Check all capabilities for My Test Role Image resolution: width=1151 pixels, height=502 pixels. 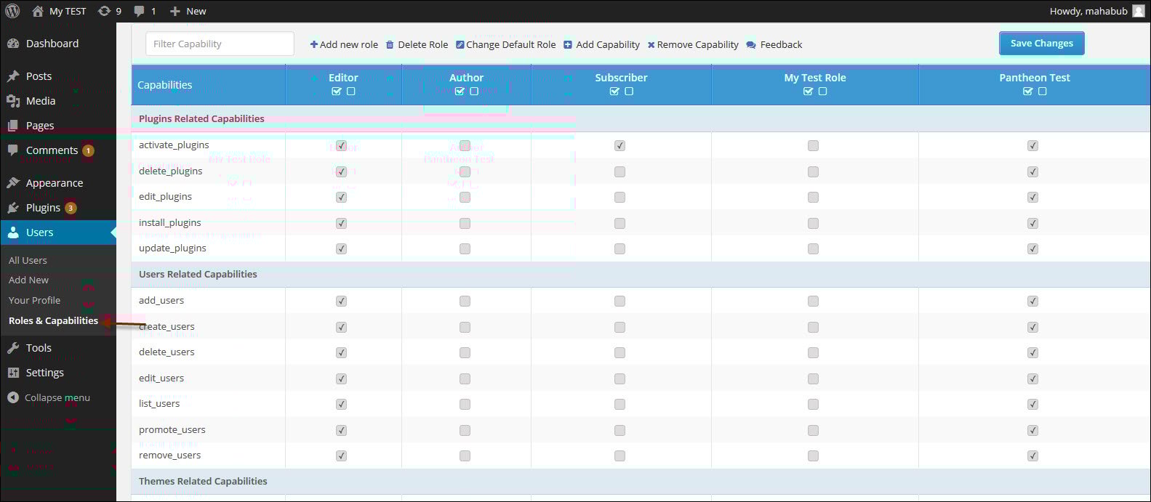[x=808, y=92]
